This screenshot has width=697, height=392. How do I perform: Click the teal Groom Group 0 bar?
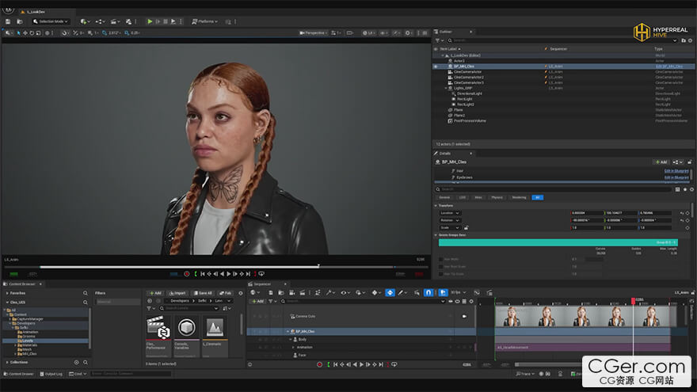[558, 242]
